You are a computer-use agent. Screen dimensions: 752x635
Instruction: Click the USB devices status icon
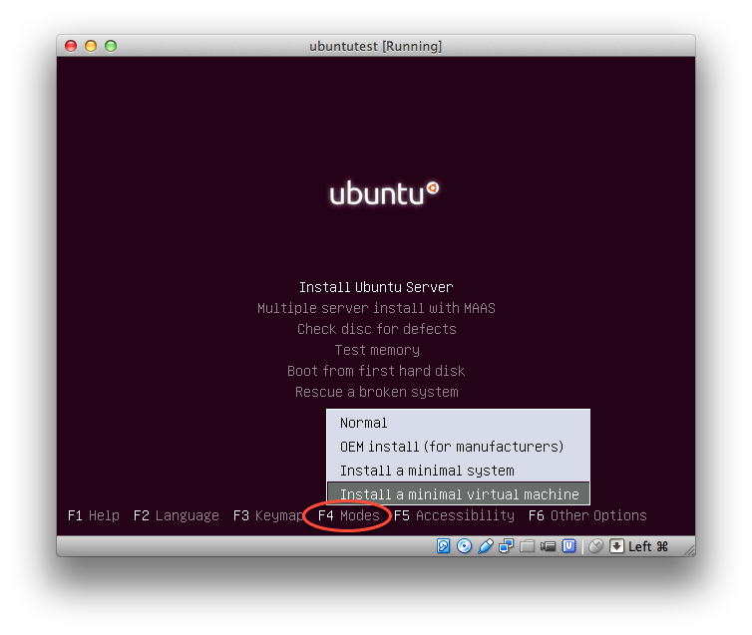(x=486, y=546)
